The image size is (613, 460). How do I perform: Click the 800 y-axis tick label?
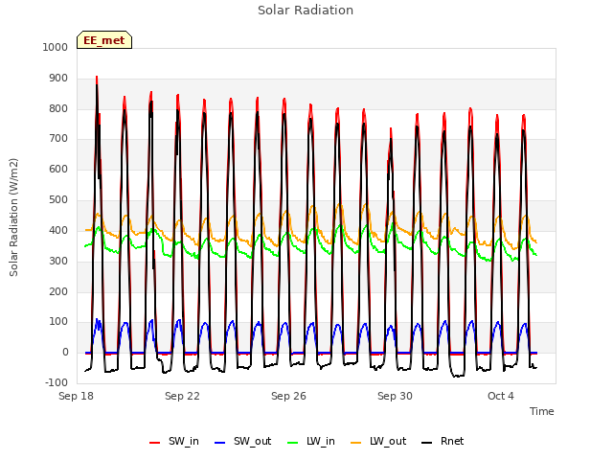point(58,108)
